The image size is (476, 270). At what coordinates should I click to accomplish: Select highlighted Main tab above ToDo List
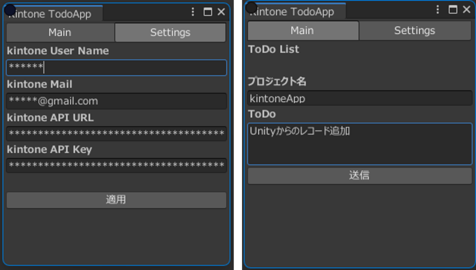(x=303, y=31)
